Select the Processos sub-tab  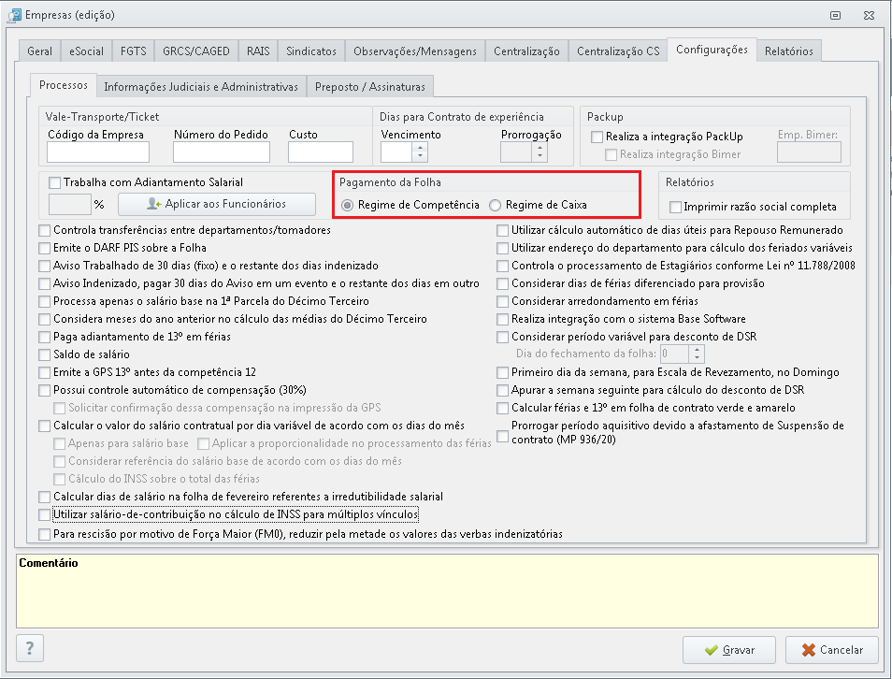point(64,85)
